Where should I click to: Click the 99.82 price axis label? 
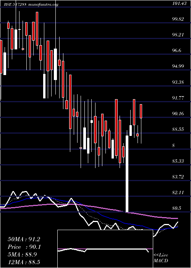click(x=179, y=19)
